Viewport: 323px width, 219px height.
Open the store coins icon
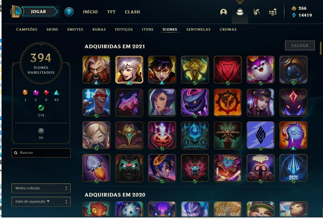pyautogui.click(x=273, y=12)
